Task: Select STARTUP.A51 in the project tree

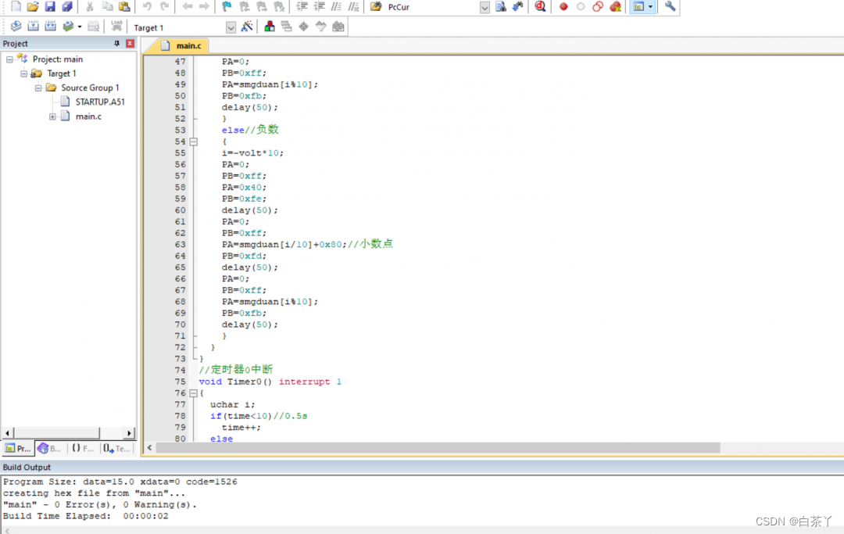Action: point(99,102)
